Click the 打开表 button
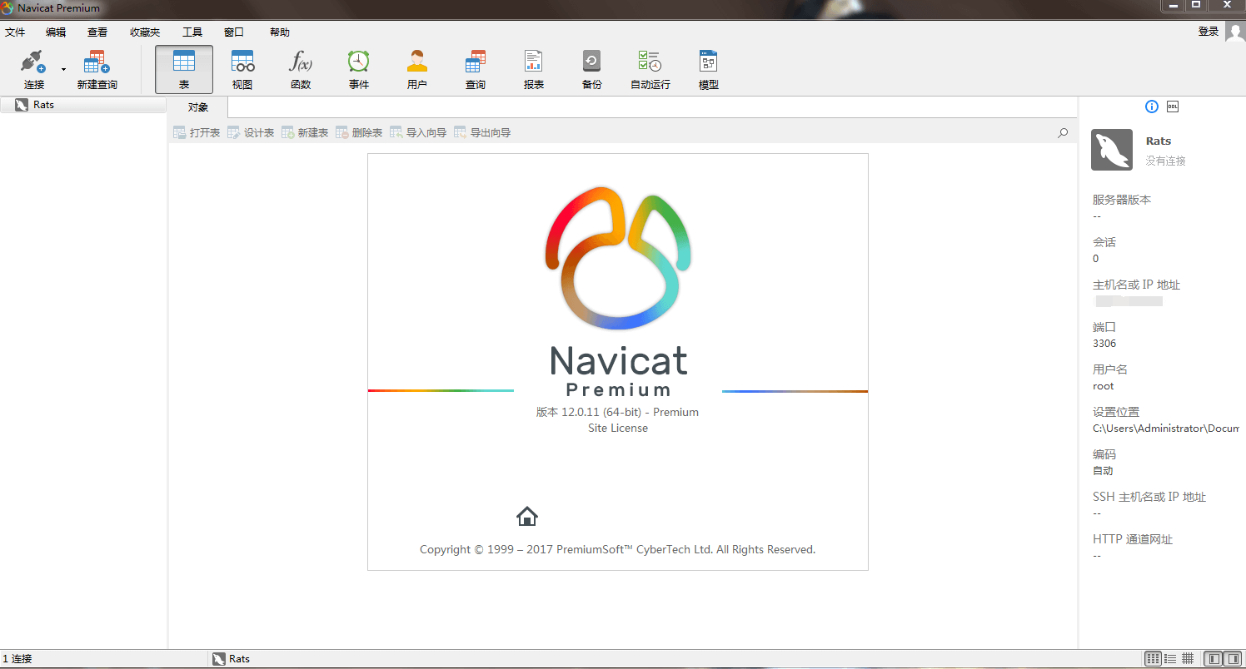The image size is (1246, 669). [x=197, y=132]
